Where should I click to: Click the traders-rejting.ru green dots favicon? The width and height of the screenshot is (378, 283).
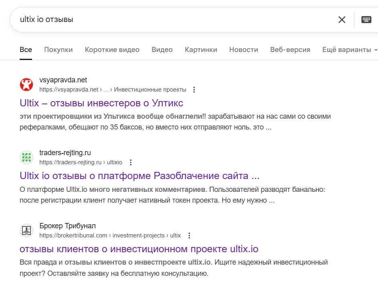coord(26,157)
